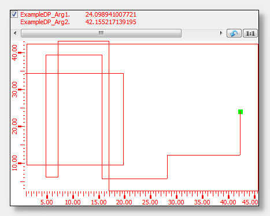Click the undo zoom arrow button
Screen dimensions: 270x216
click(234, 33)
